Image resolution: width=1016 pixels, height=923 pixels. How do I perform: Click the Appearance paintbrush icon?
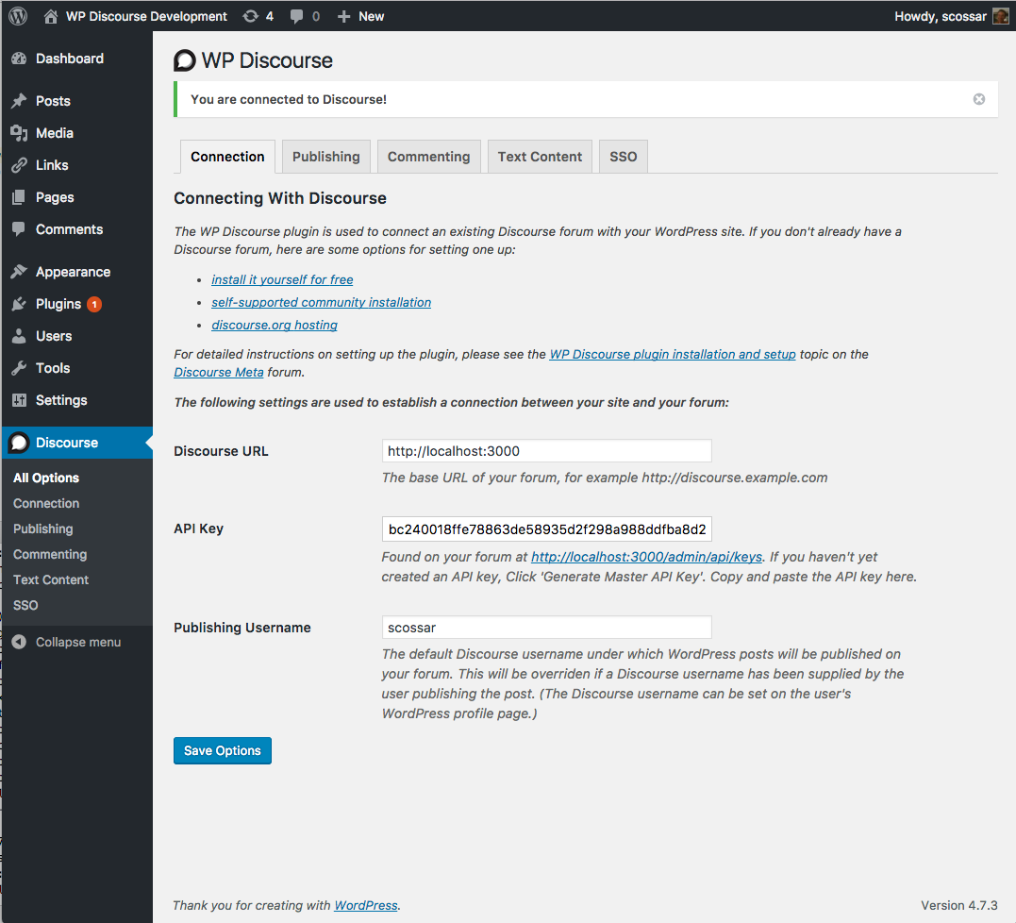(x=19, y=272)
